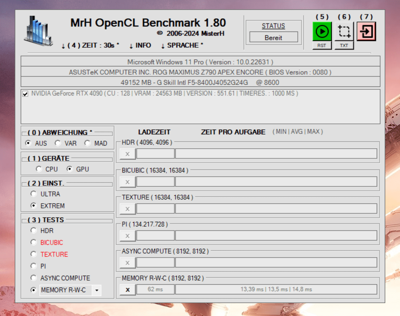Click the Bereit status field
This screenshot has height=316, width=400.
pos(274,37)
